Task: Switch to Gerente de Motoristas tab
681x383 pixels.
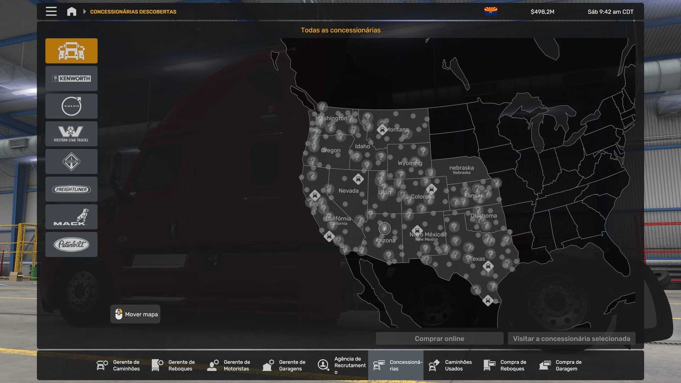Action: (x=229, y=365)
